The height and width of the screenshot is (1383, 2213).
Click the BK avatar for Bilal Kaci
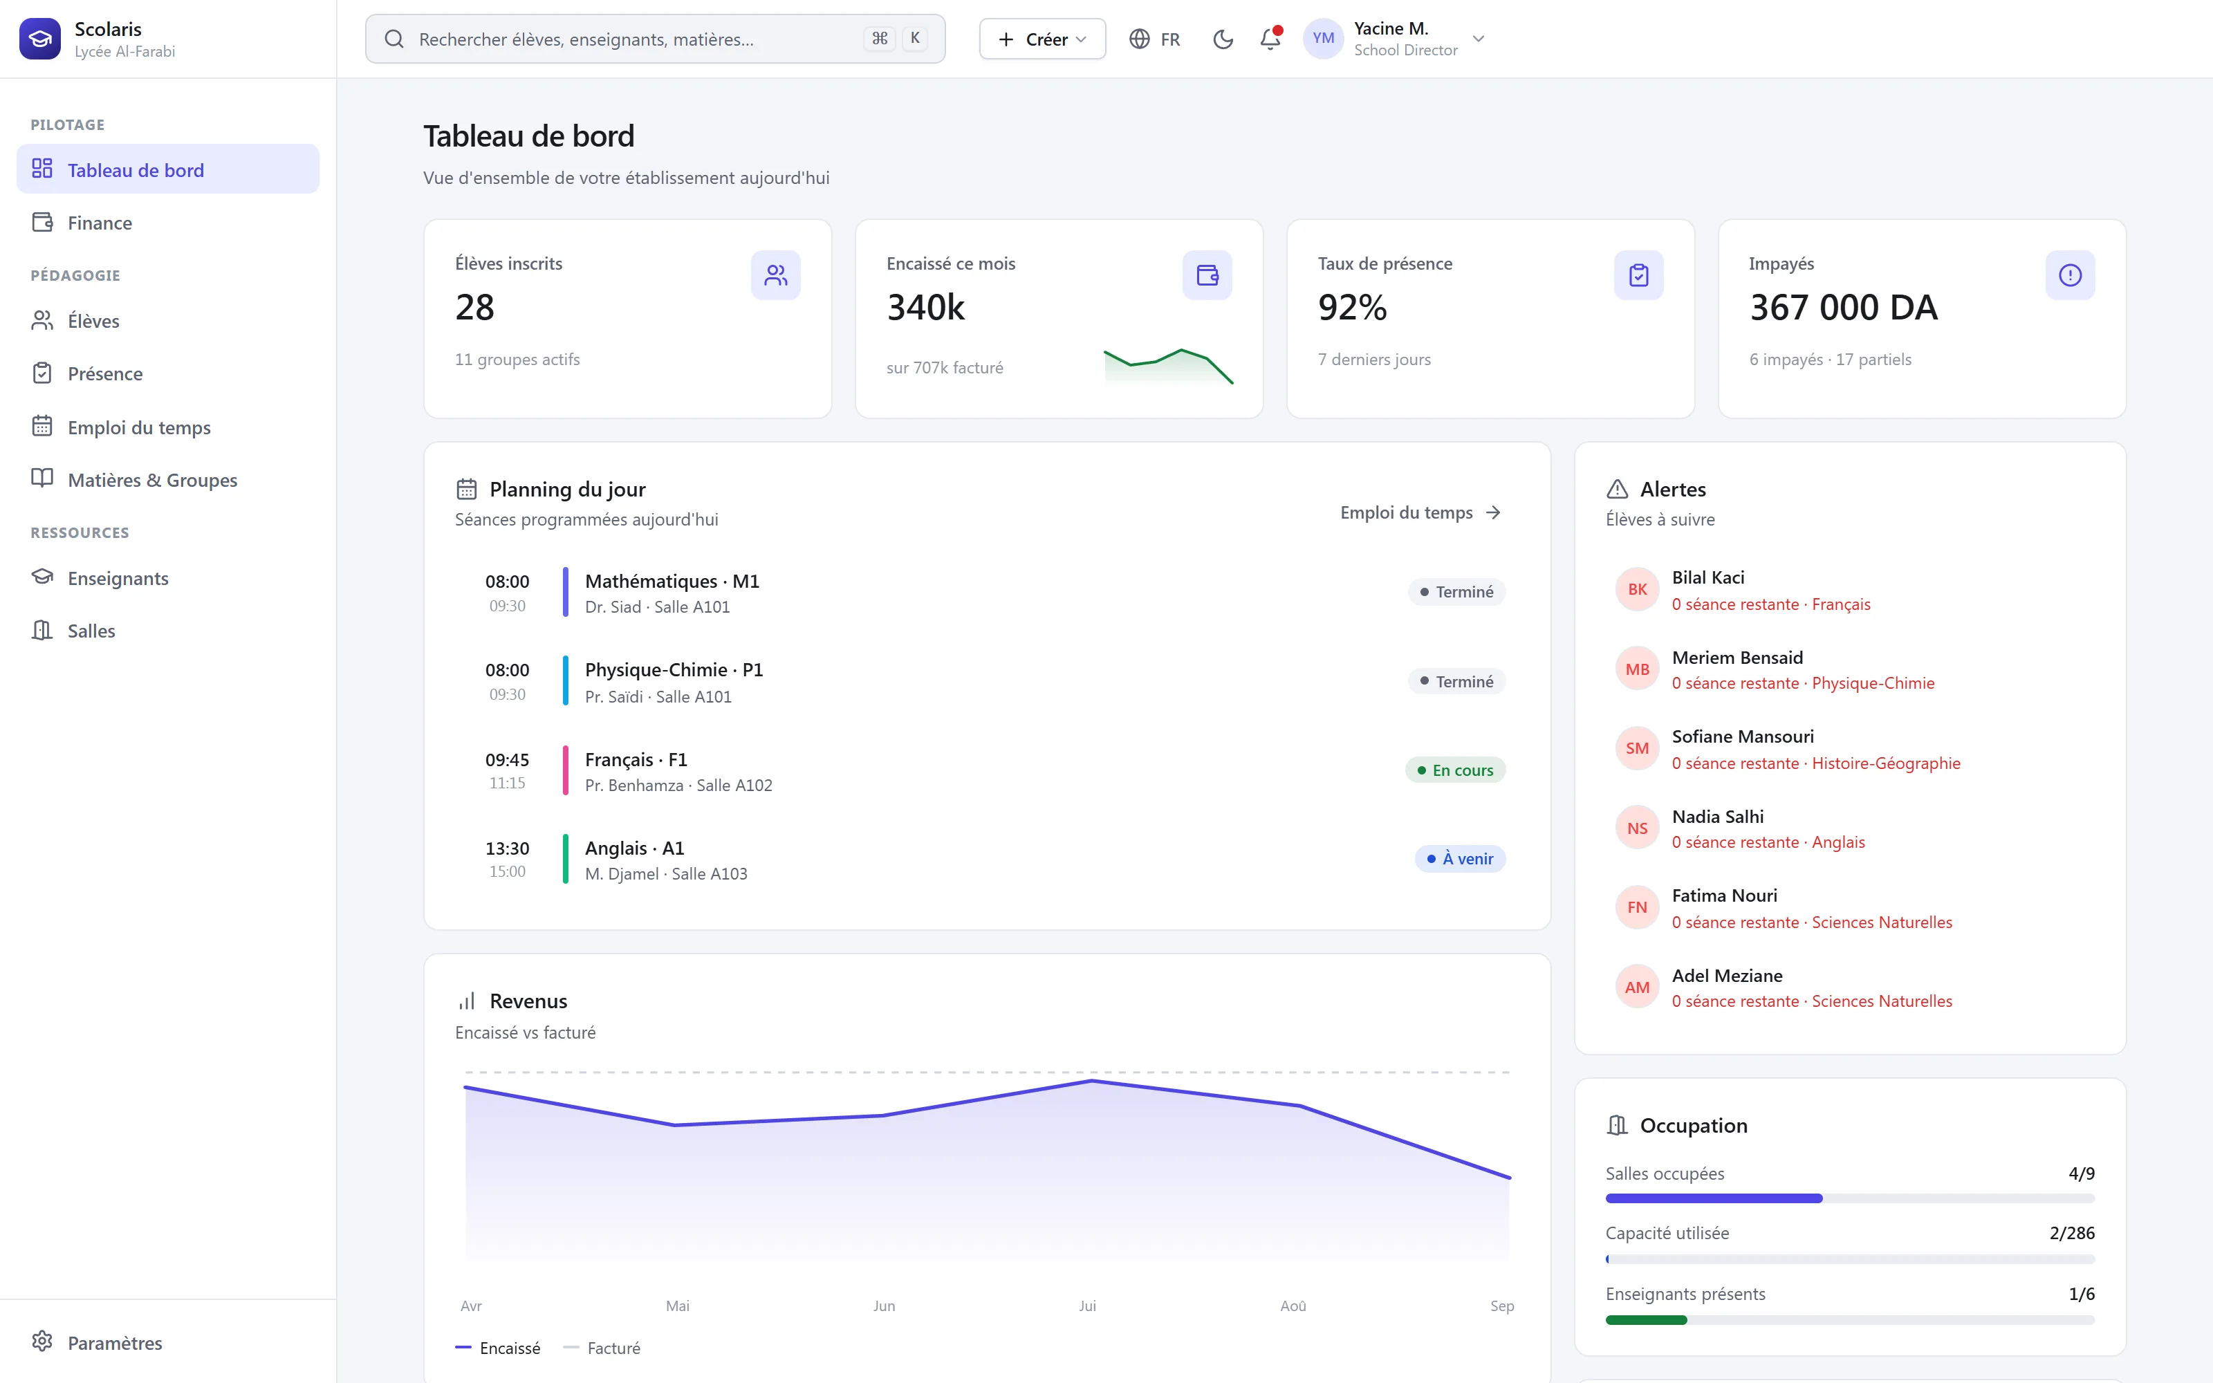point(1637,590)
